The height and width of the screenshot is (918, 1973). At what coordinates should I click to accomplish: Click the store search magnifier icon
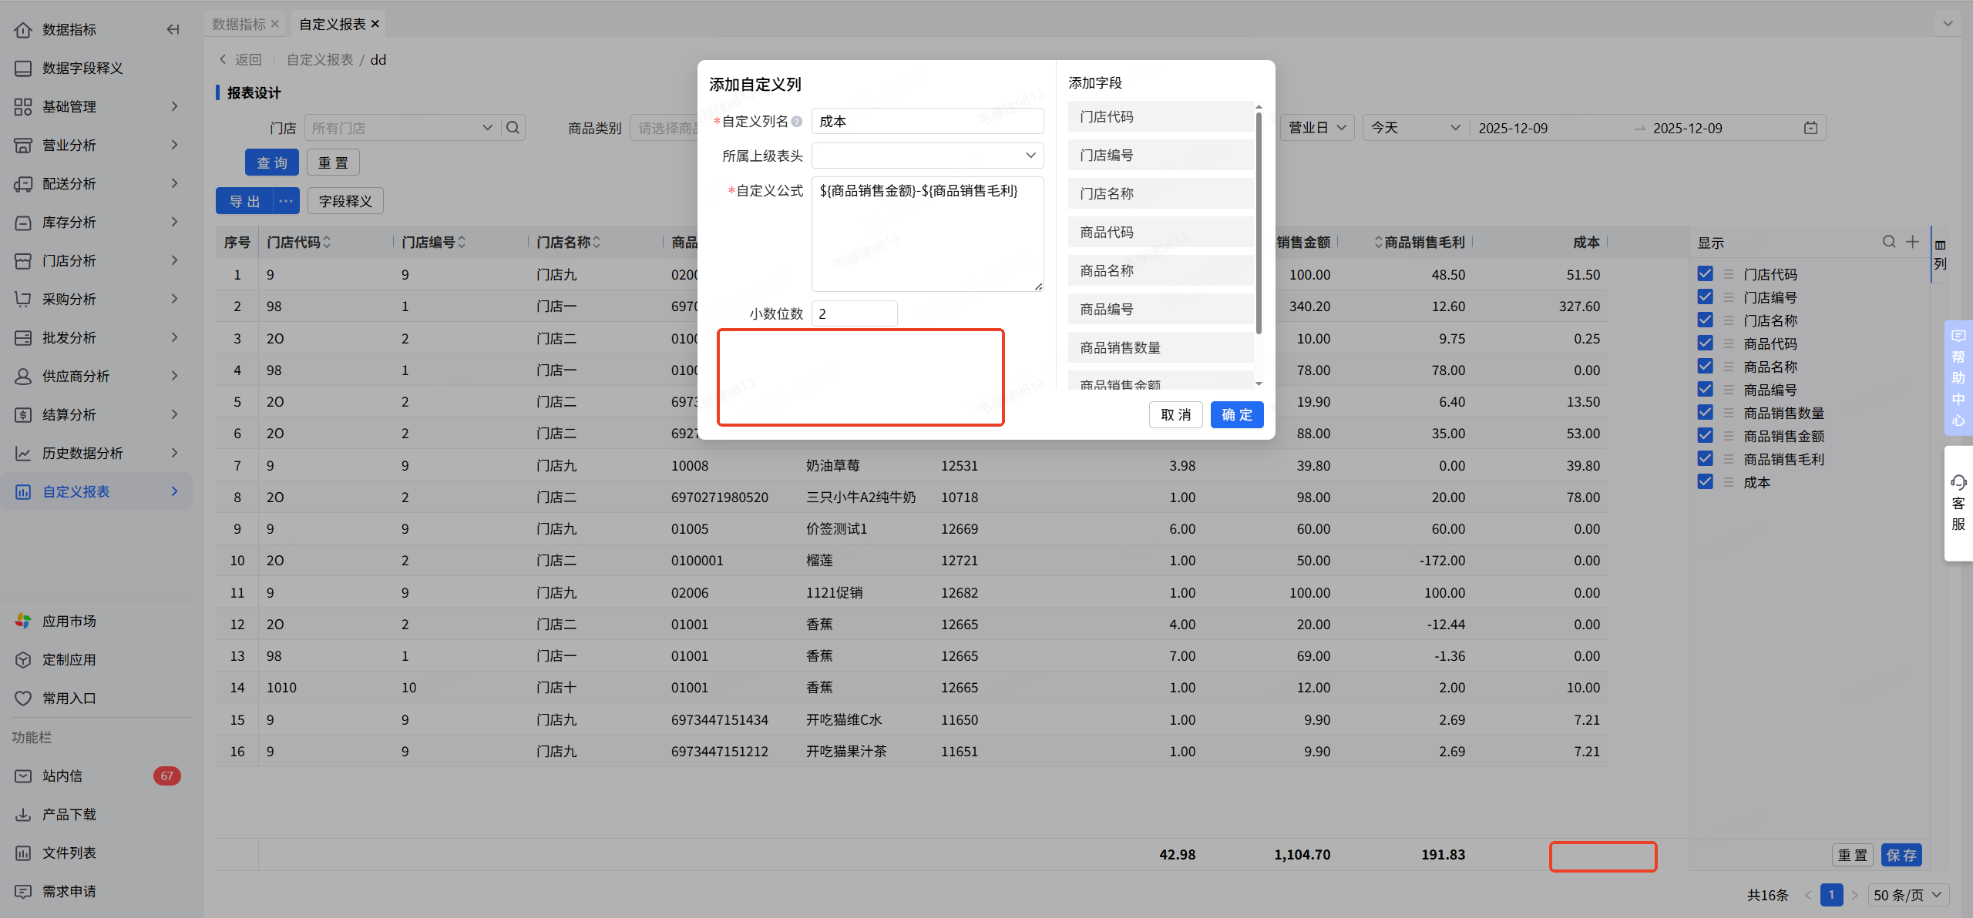coord(513,128)
